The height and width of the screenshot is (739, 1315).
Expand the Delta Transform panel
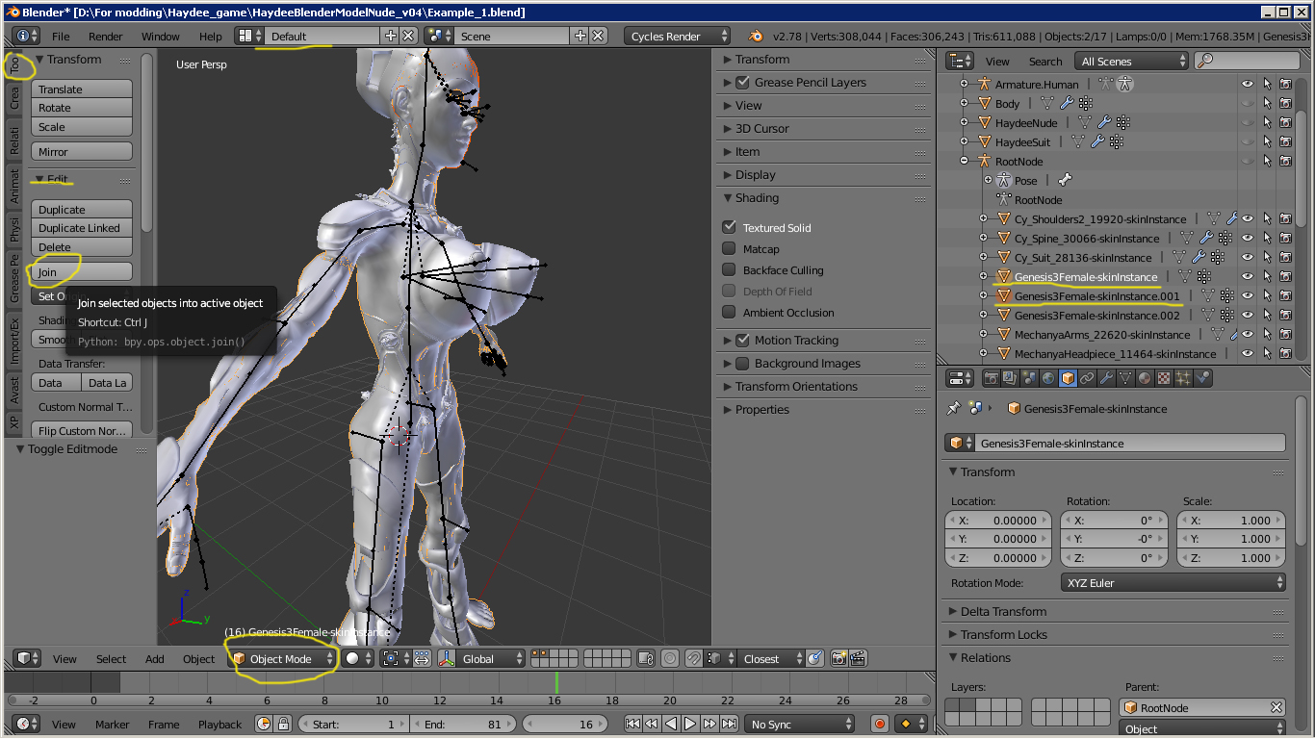click(1003, 612)
